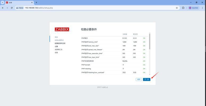This screenshot has width=206, height=106.
Task: Click the Zabbix favicon on the browser tab
Action: (7, 2)
